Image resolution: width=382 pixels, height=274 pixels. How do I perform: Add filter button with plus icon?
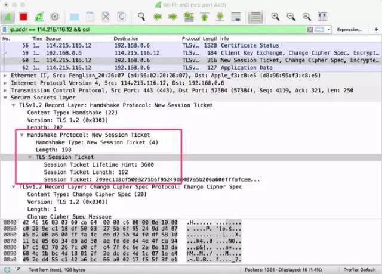tap(377, 29)
